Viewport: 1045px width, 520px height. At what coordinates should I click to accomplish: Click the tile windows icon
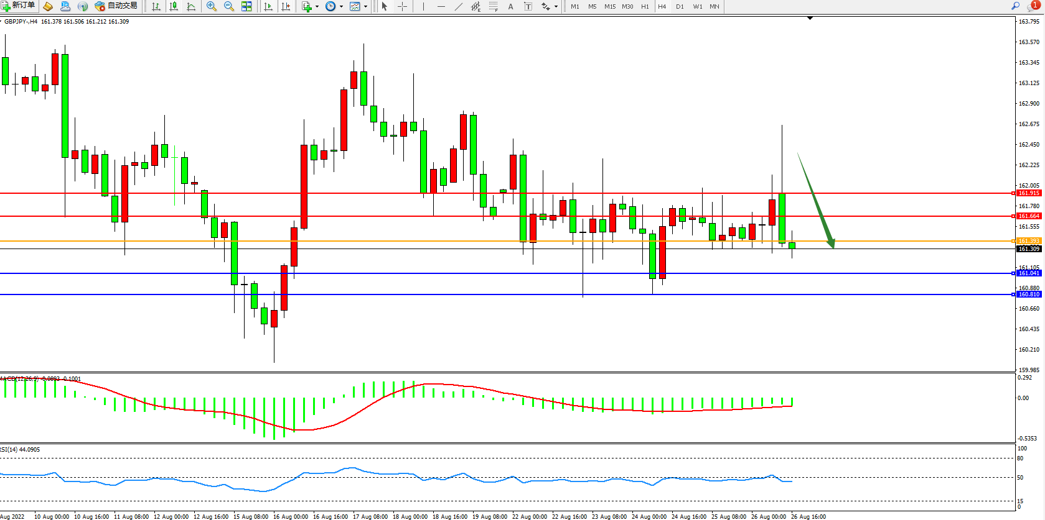pos(246,6)
